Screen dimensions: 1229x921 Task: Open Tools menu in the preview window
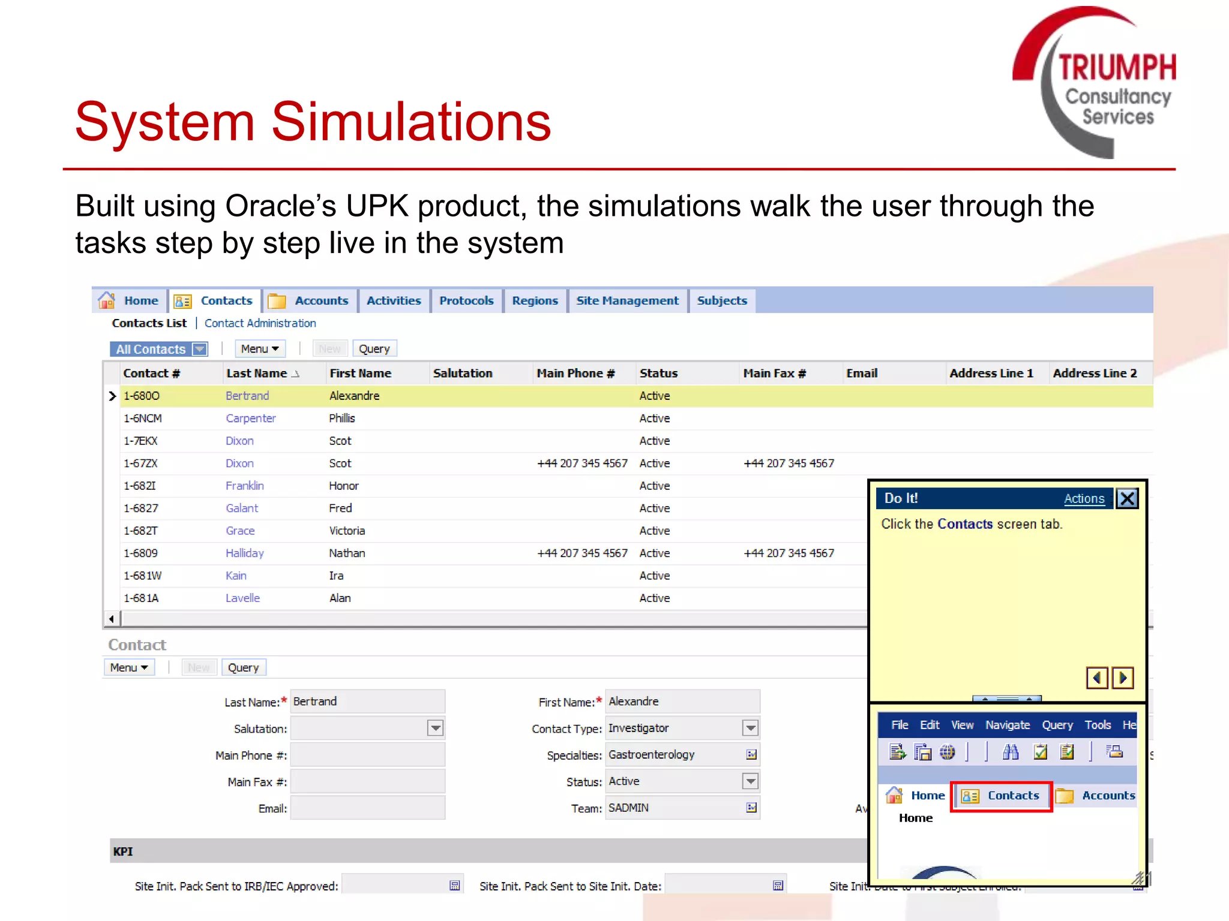click(x=1098, y=725)
